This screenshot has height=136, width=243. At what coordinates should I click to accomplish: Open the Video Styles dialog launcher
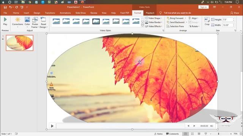163,31
